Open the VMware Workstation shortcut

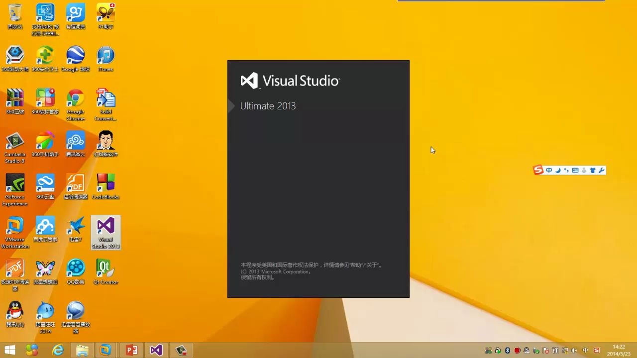click(15, 233)
